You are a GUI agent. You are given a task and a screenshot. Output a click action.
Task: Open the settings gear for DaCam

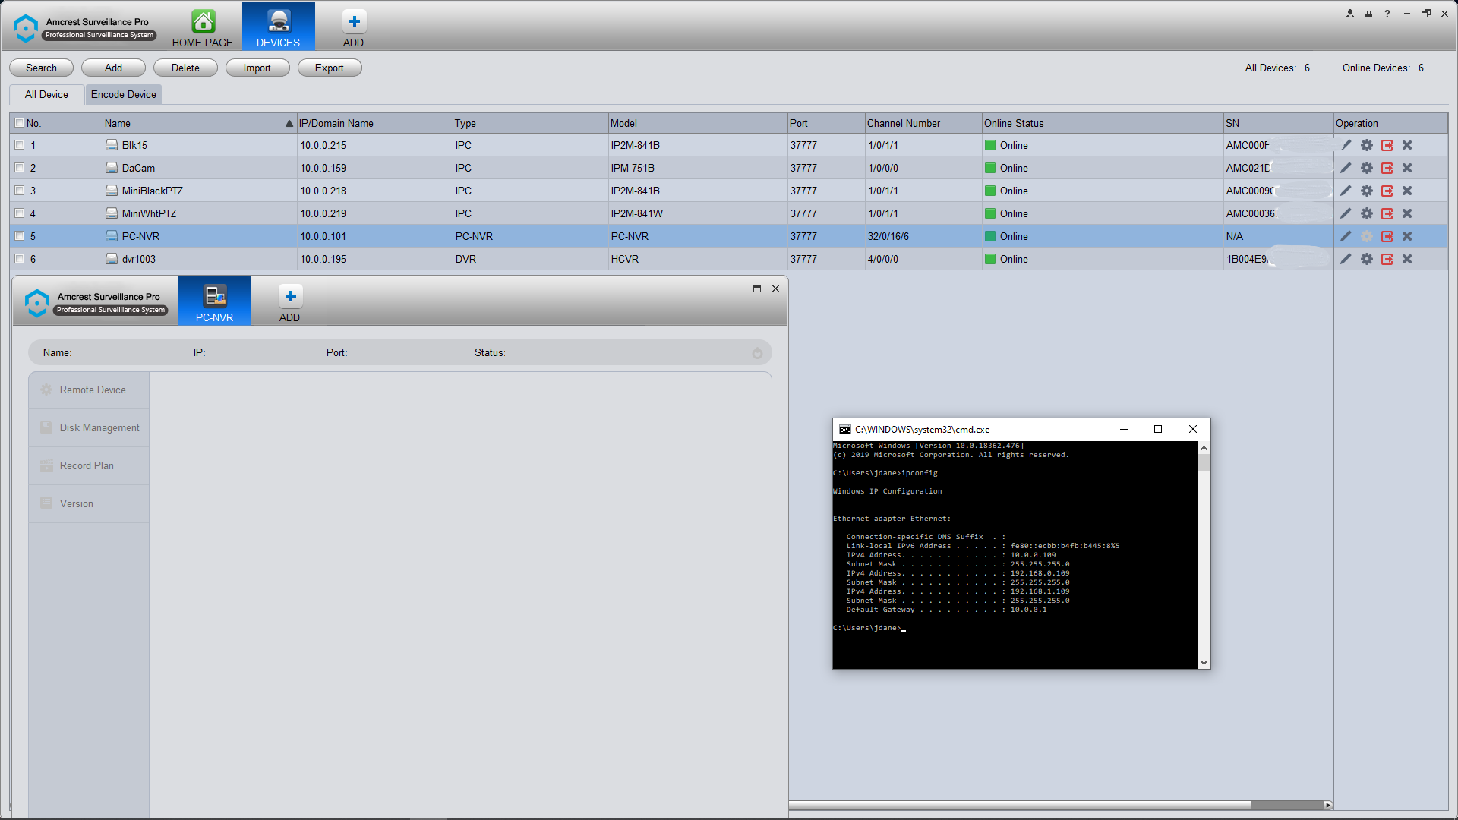(1367, 168)
